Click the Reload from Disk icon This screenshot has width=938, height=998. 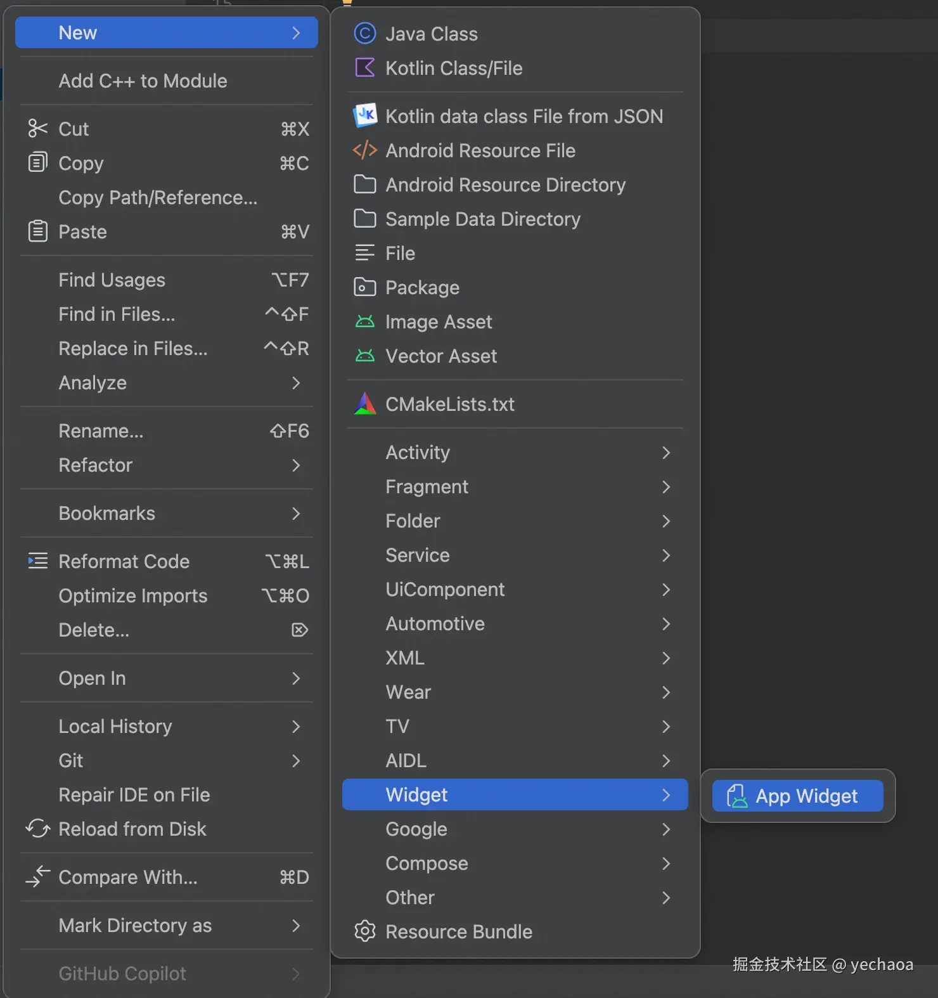38,829
